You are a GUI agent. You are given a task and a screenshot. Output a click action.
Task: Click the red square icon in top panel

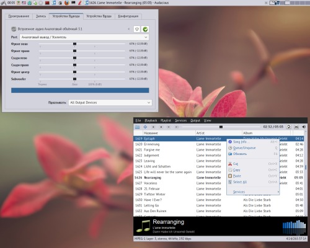click(47, 3)
